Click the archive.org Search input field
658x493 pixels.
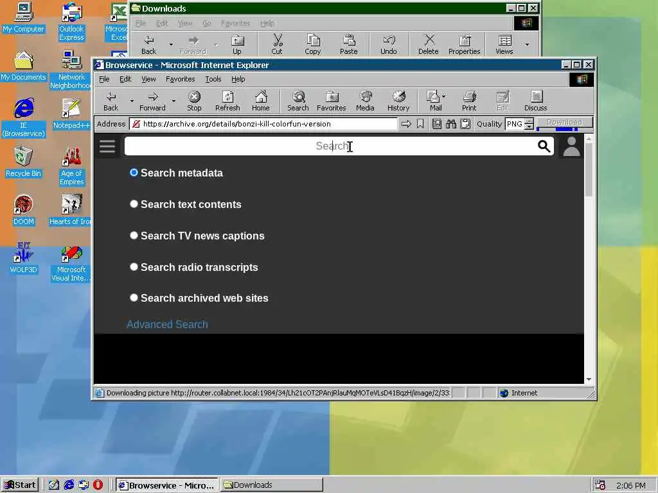click(x=330, y=146)
